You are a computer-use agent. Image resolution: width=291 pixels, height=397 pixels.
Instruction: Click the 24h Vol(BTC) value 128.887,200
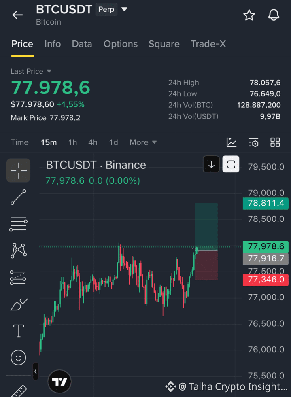[x=259, y=105]
